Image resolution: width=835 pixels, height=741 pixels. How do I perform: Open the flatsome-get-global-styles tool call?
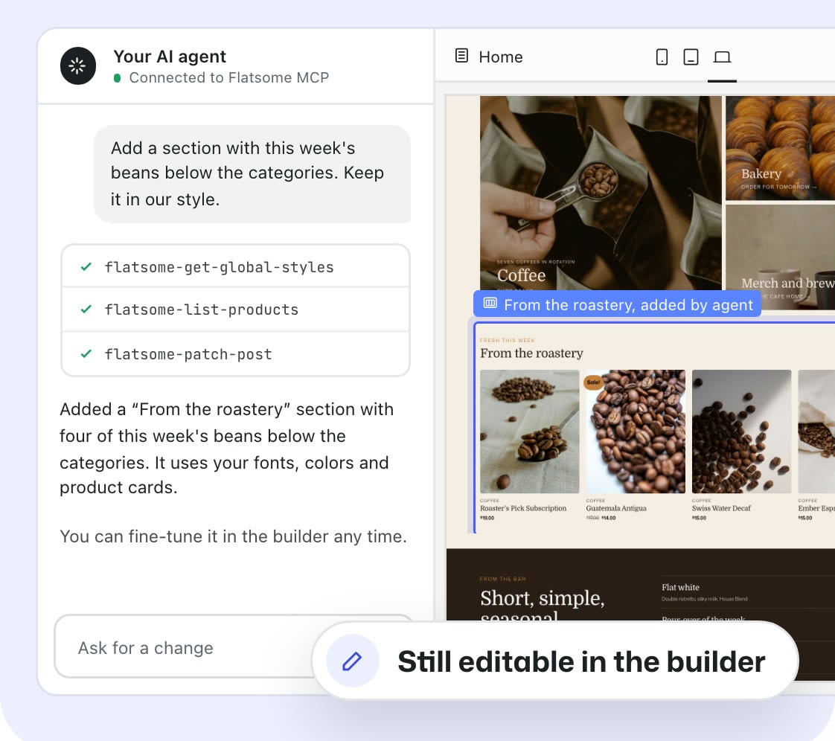235,266
